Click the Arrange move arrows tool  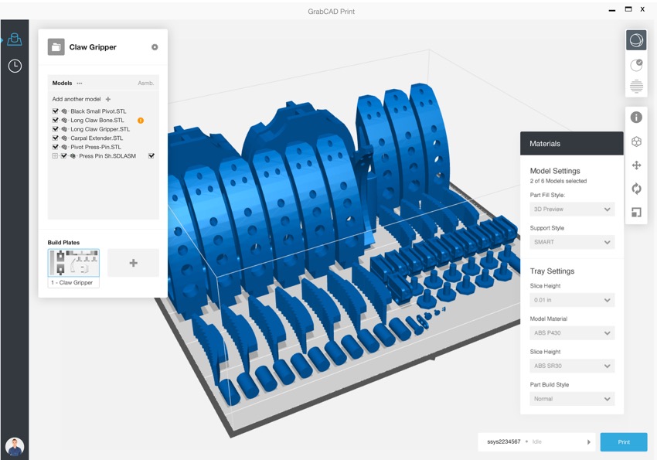[636, 165]
